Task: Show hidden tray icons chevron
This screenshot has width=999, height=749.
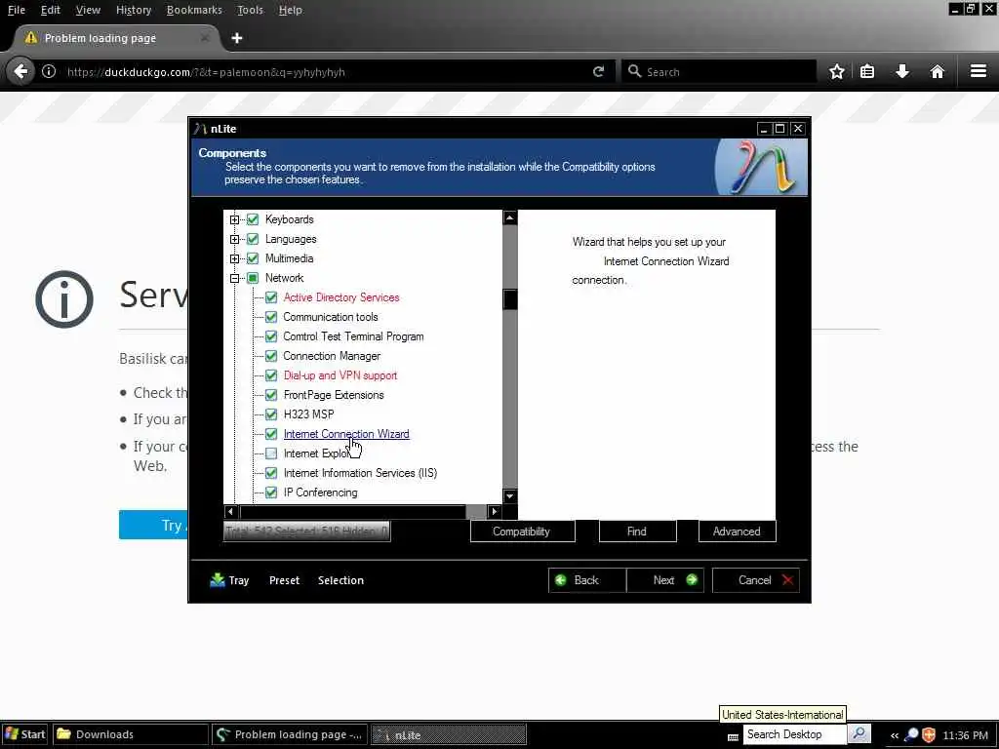Action: coord(895,735)
